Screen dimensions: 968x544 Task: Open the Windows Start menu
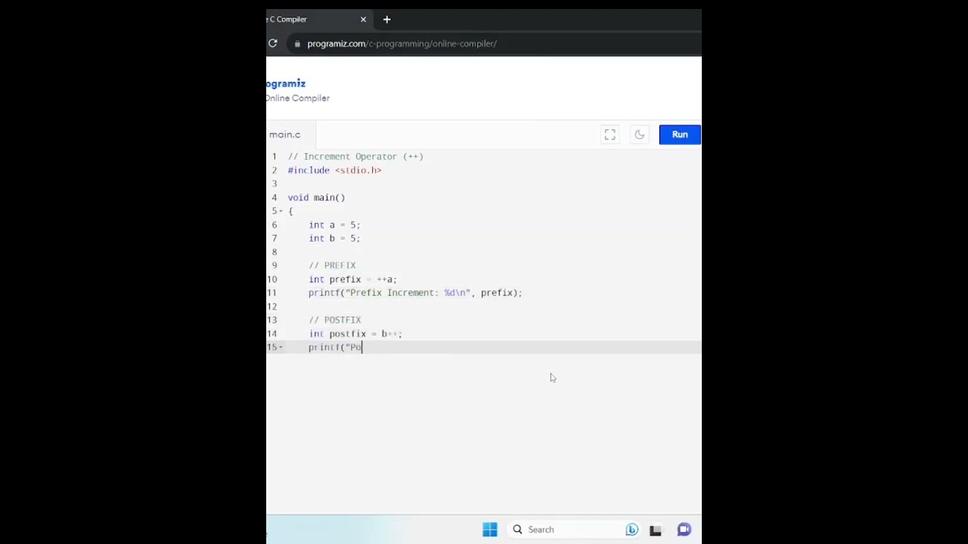point(490,530)
